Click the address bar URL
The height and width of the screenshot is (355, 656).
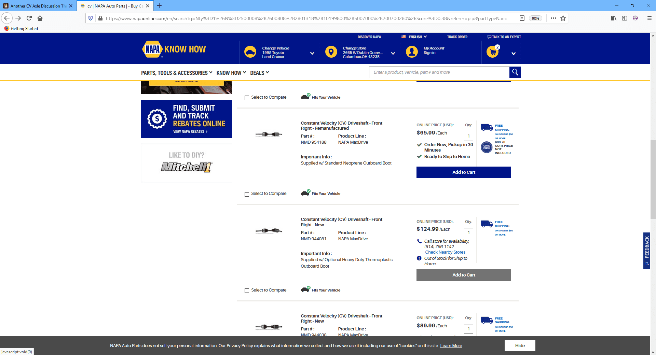click(x=306, y=18)
